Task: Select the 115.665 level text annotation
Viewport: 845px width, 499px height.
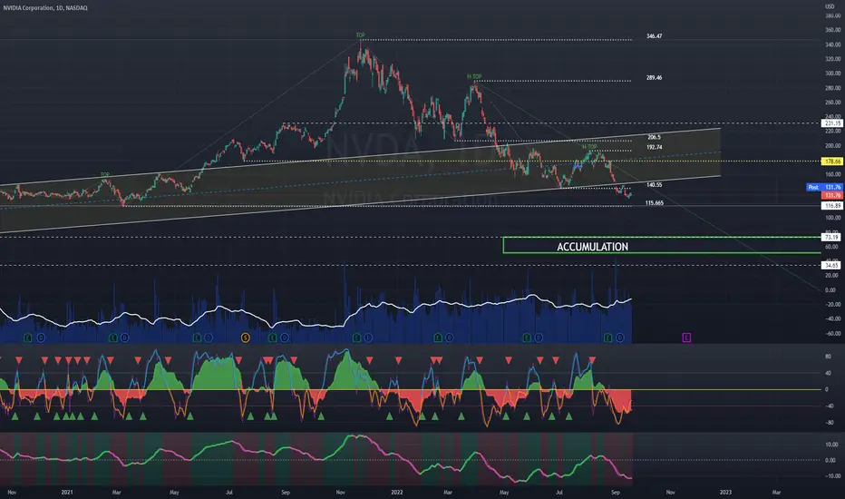Action: (x=655, y=203)
